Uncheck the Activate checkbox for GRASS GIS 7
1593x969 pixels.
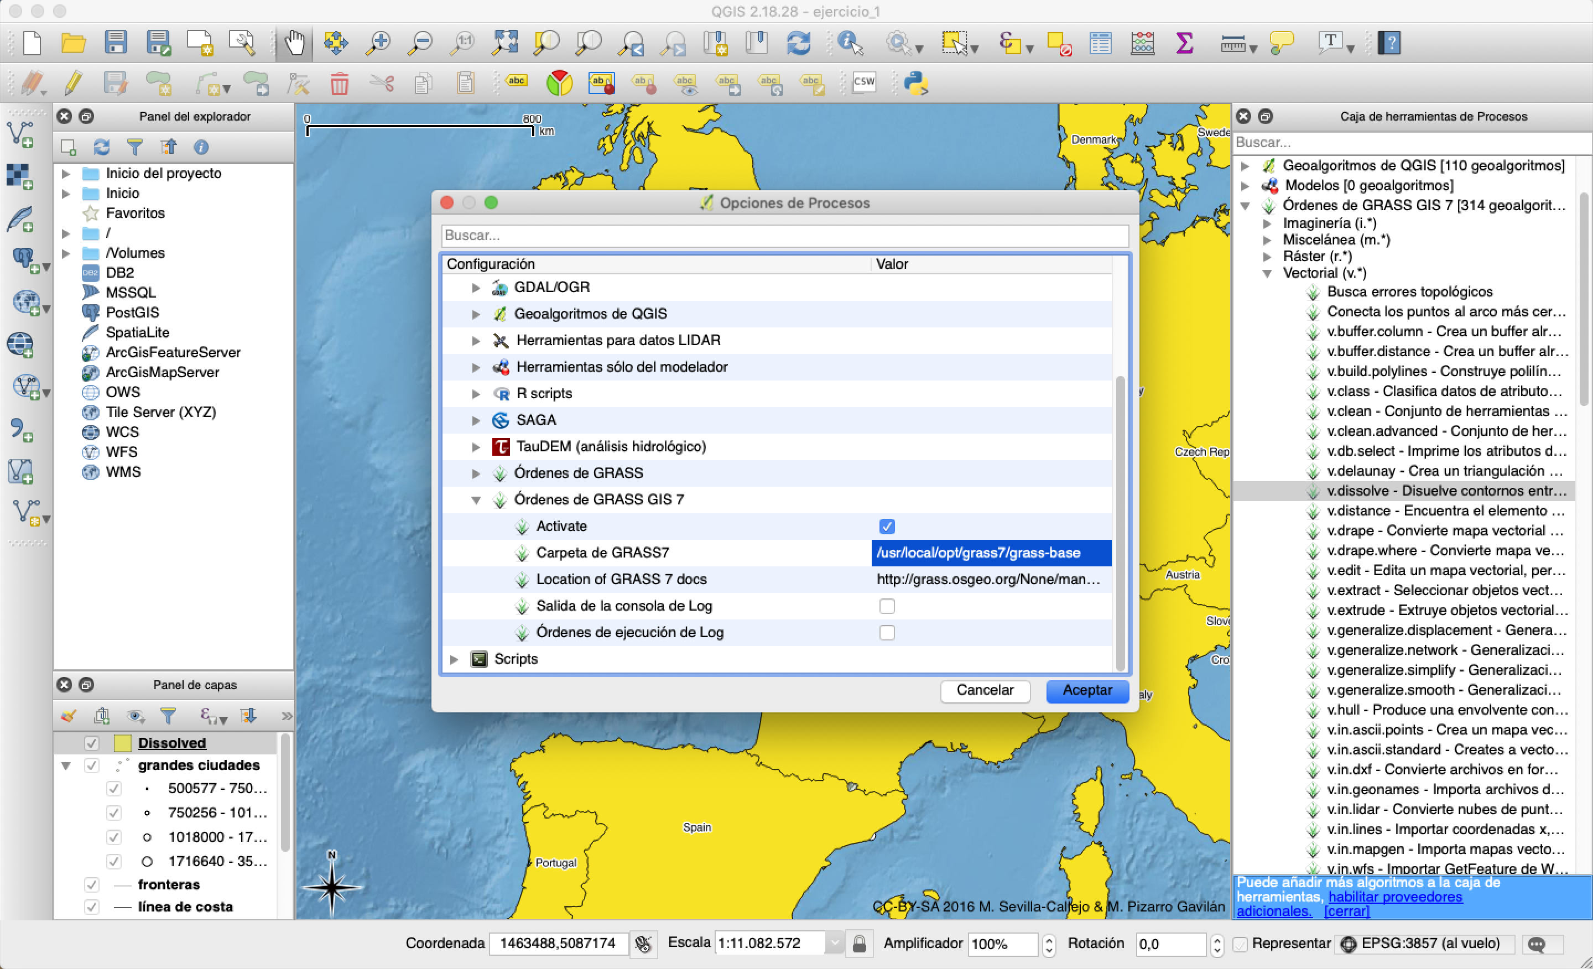(887, 526)
